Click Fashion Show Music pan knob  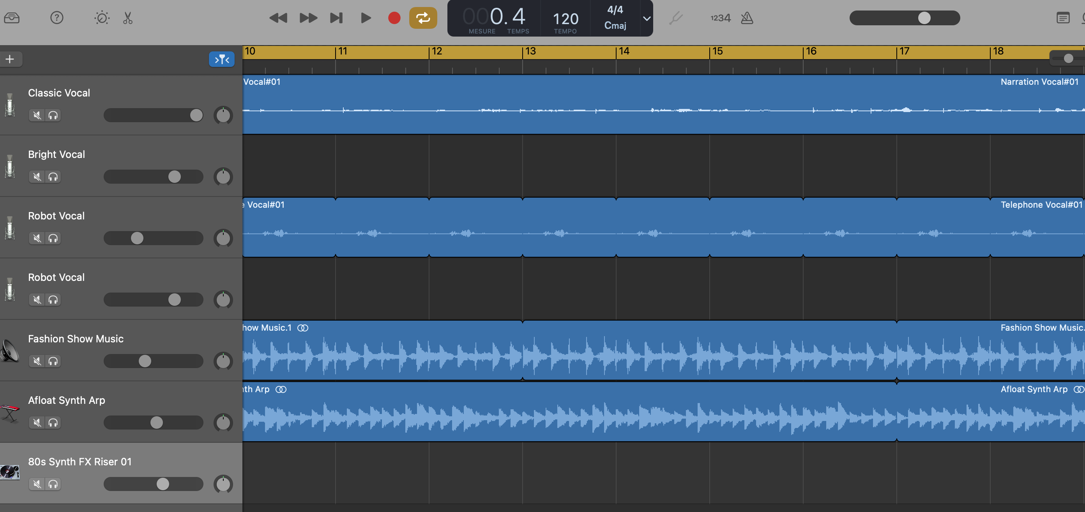pyautogui.click(x=223, y=361)
